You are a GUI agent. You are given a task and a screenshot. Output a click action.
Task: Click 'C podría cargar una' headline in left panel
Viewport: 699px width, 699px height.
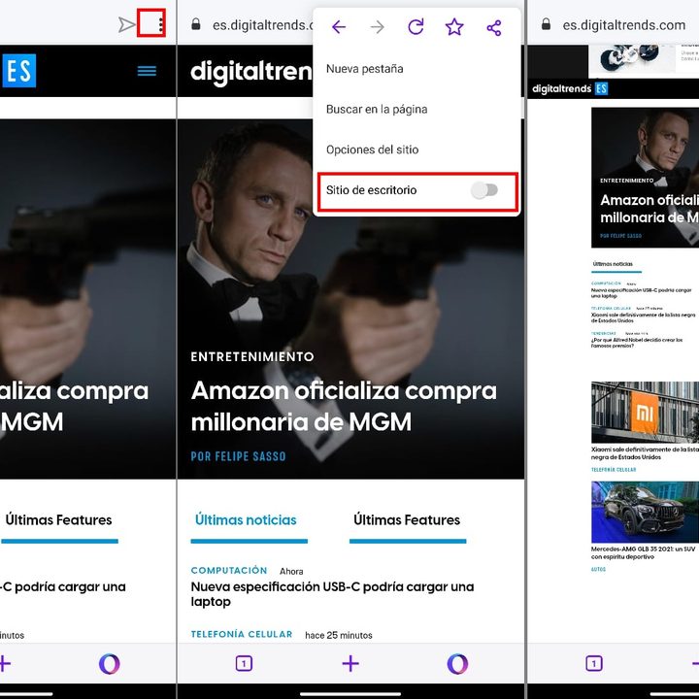tap(63, 586)
